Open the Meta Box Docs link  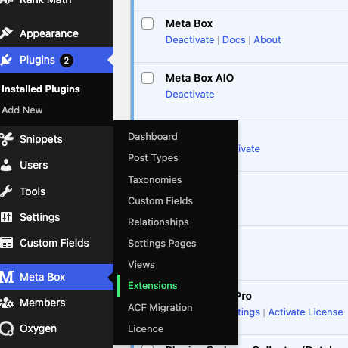tap(234, 40)
